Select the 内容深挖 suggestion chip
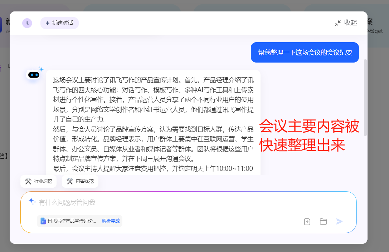Screen dimensions: 389x252 (x=80, y=181)
